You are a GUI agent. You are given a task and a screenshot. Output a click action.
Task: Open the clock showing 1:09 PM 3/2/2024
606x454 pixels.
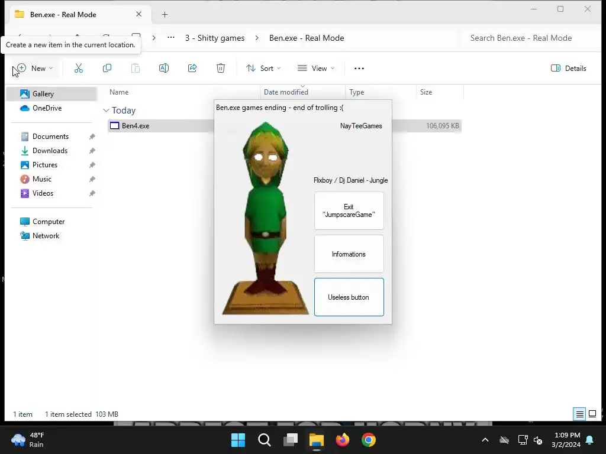pyautogui.click(x=567, y=440)
